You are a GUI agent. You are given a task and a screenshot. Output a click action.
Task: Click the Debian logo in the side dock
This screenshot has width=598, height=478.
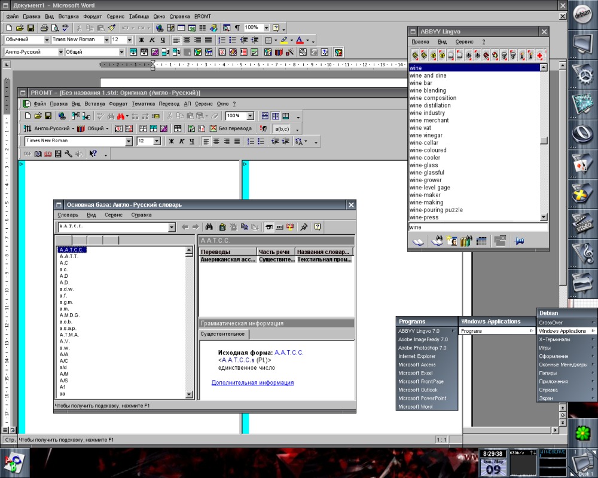click(x=582, y=15)
